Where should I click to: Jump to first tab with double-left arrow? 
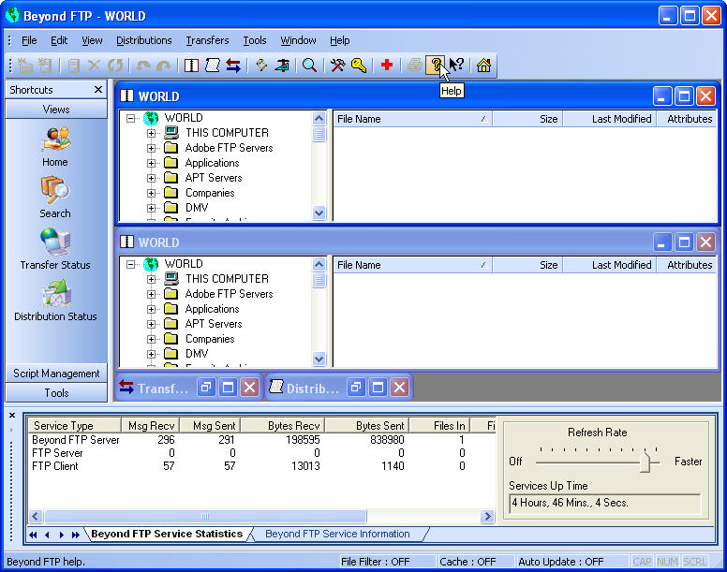(x=34, y=535)
